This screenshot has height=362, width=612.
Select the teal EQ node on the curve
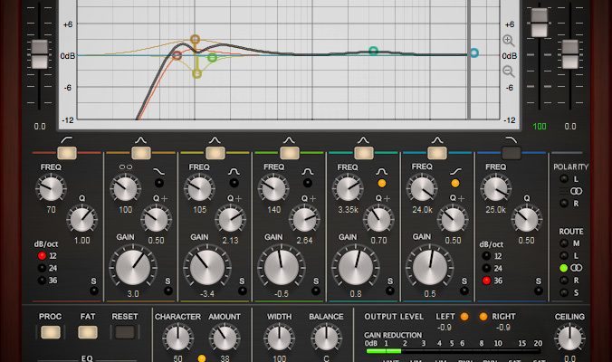pos(373,52)
